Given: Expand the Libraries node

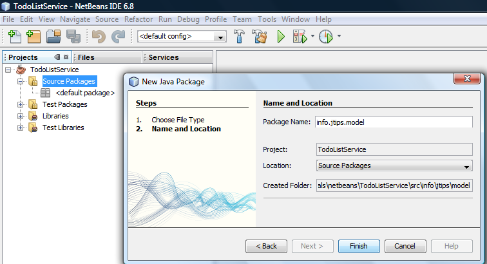Looking at the screenshot, I should coord(20,117).
